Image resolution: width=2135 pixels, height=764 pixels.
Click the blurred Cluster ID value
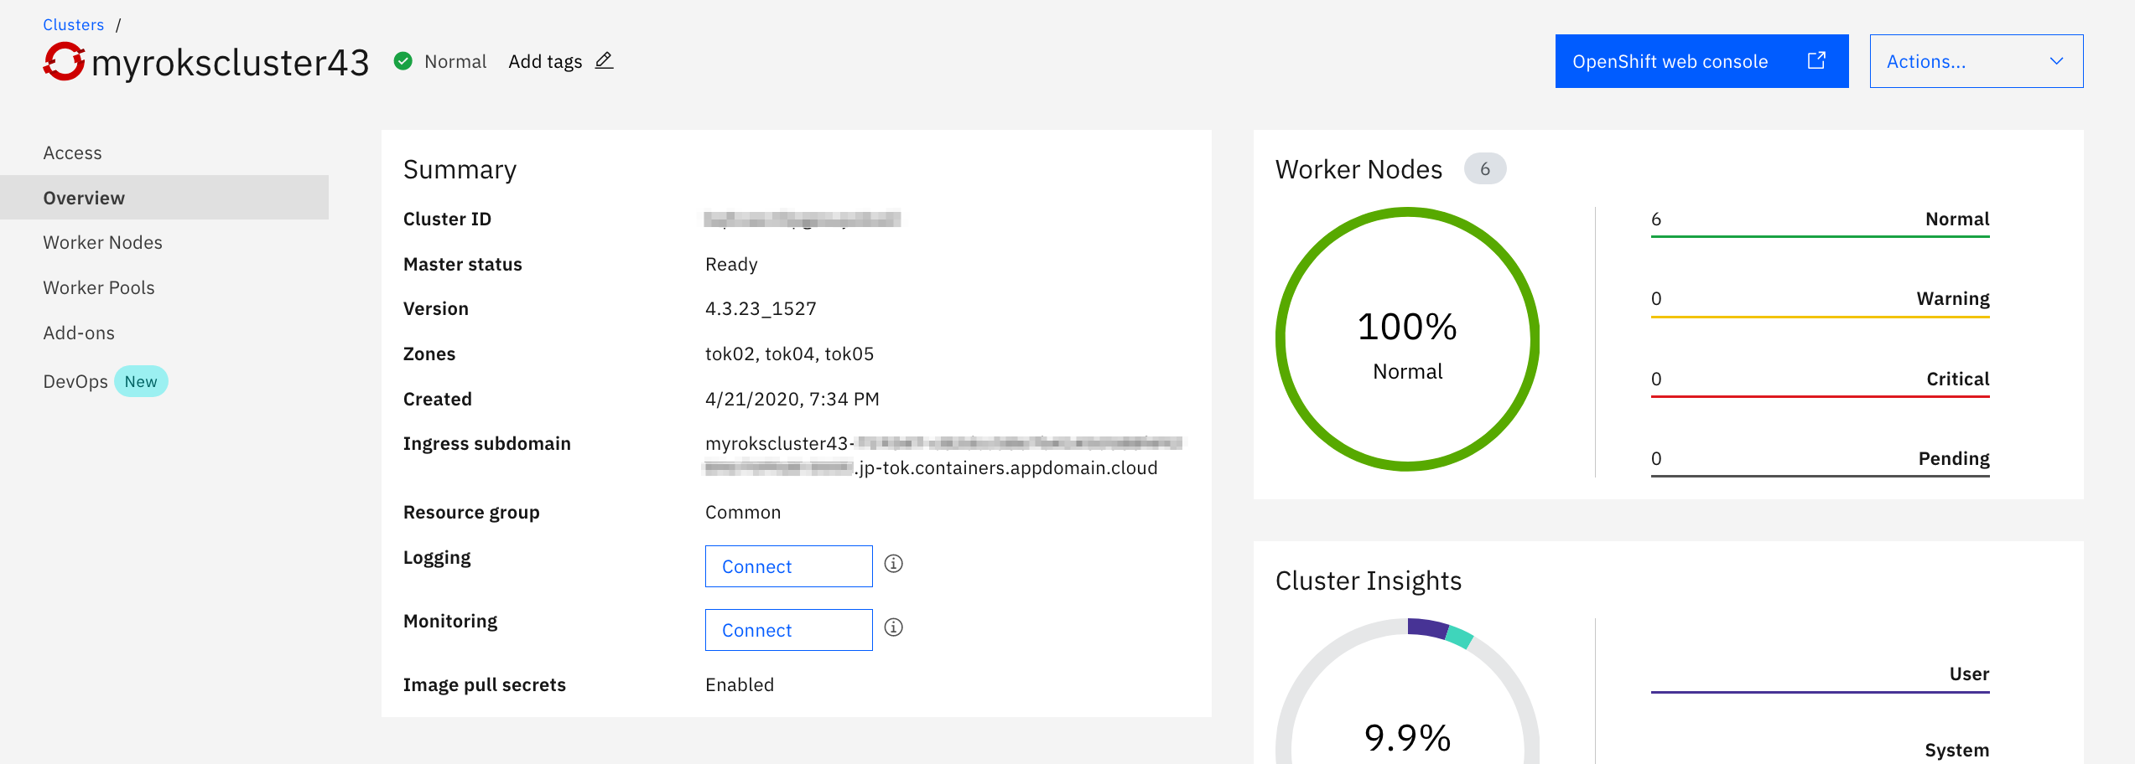(803, 219)
